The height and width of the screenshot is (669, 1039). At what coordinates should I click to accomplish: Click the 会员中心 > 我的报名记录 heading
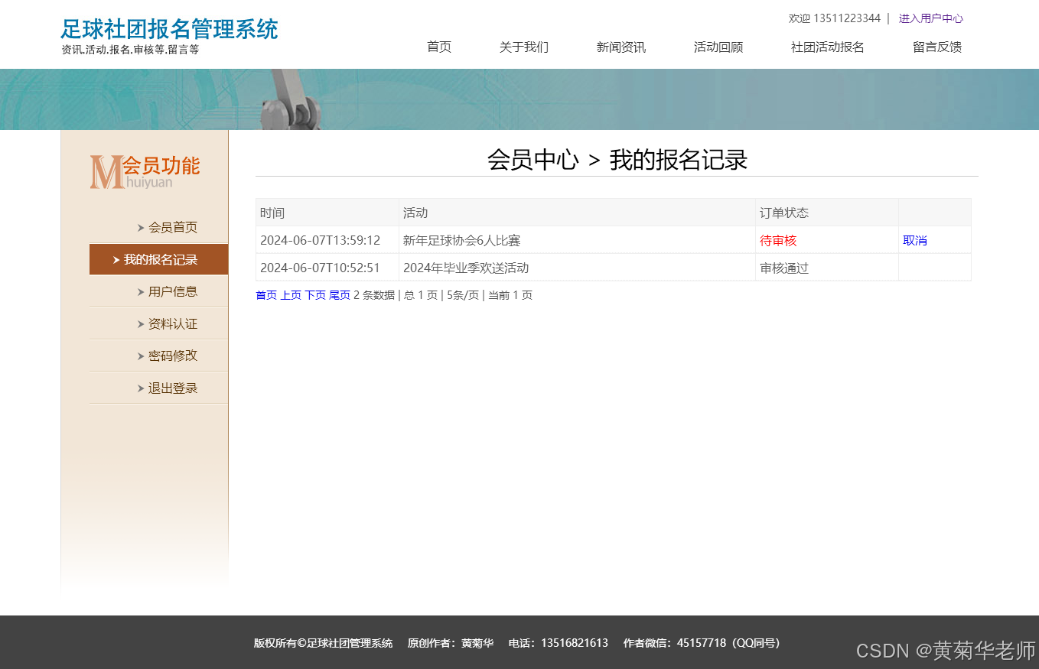click(x=617, y=160)
